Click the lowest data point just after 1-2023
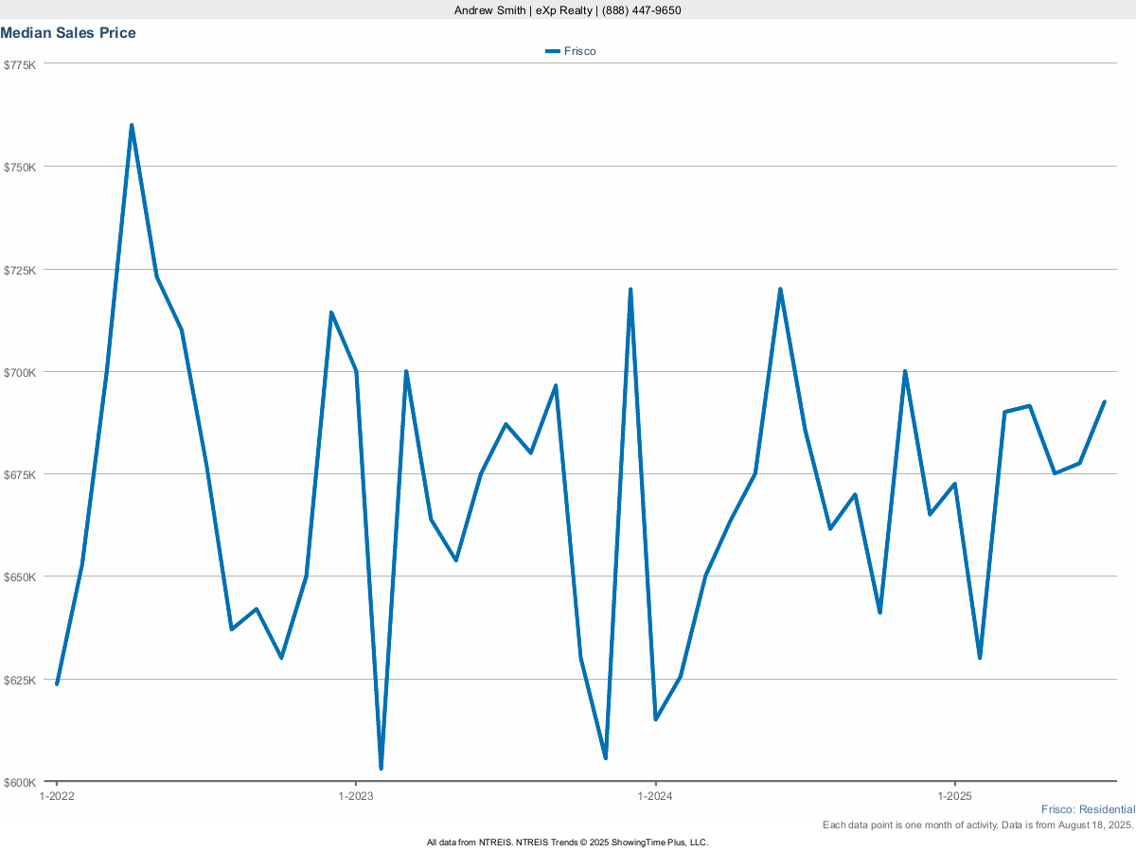1136x852 pixels. 381,768
